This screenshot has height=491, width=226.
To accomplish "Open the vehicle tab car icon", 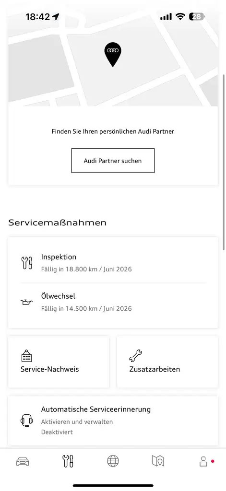I will tap(23, 461).
